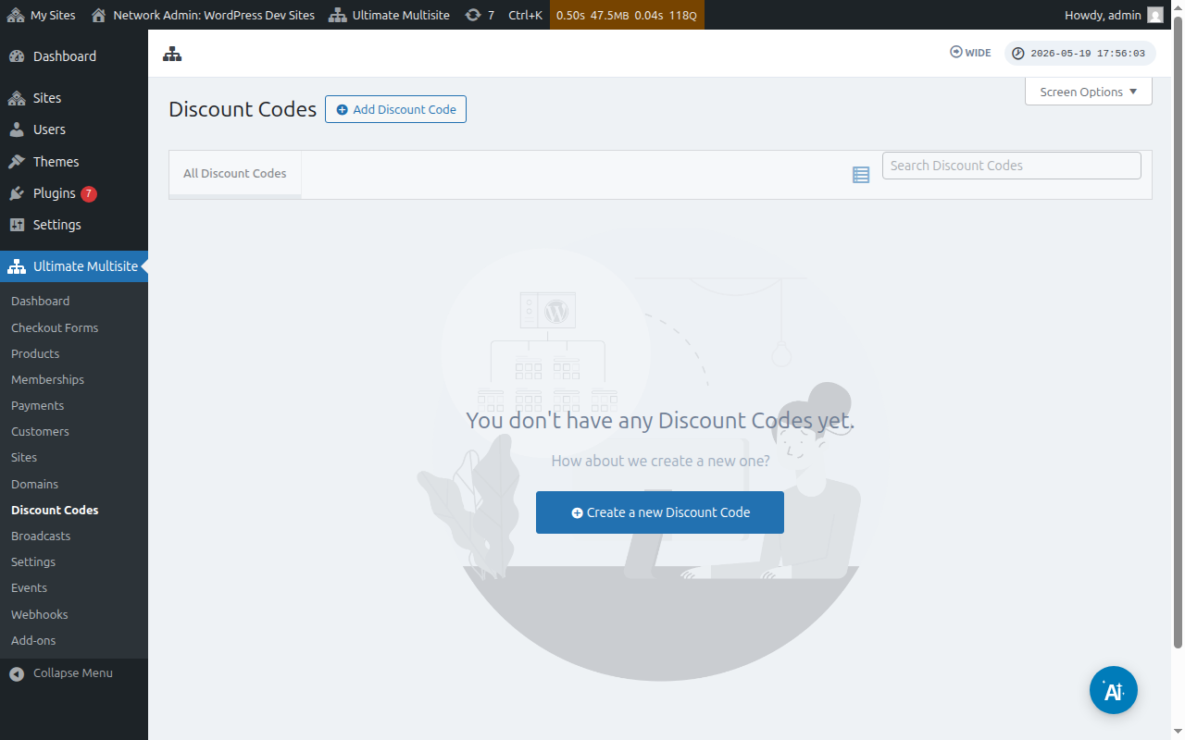
Task: Open the Payments submenu
Action: 37,405
